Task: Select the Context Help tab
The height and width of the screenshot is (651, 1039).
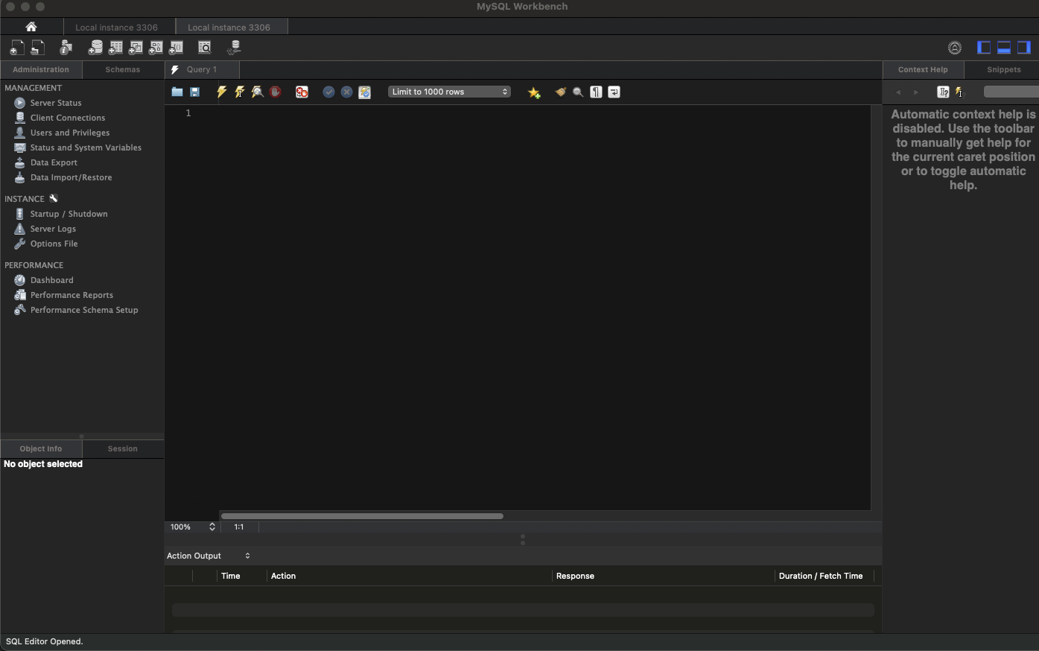Action: tap(923, 69)
